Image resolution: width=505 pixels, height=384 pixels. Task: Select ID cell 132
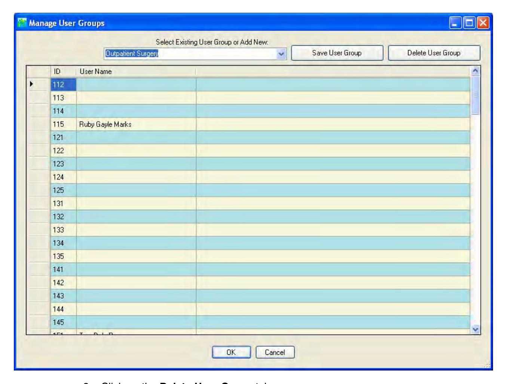point(63,217)
